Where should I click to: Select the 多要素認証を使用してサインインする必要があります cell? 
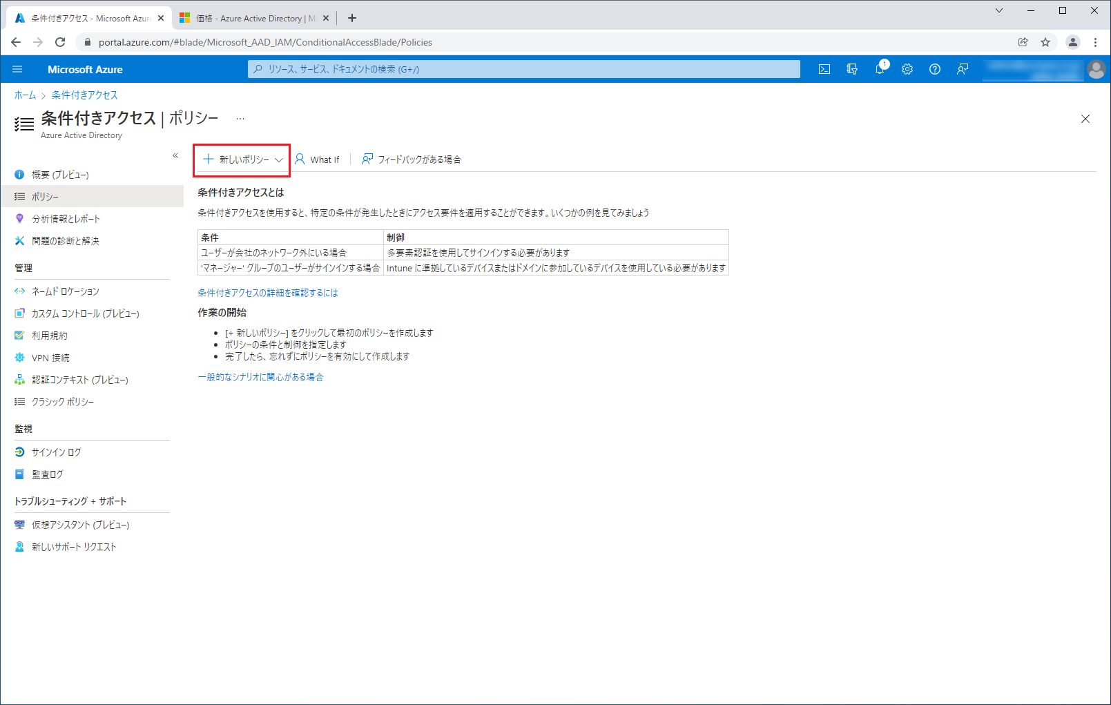pyautogui.click(x=556, y=253)
